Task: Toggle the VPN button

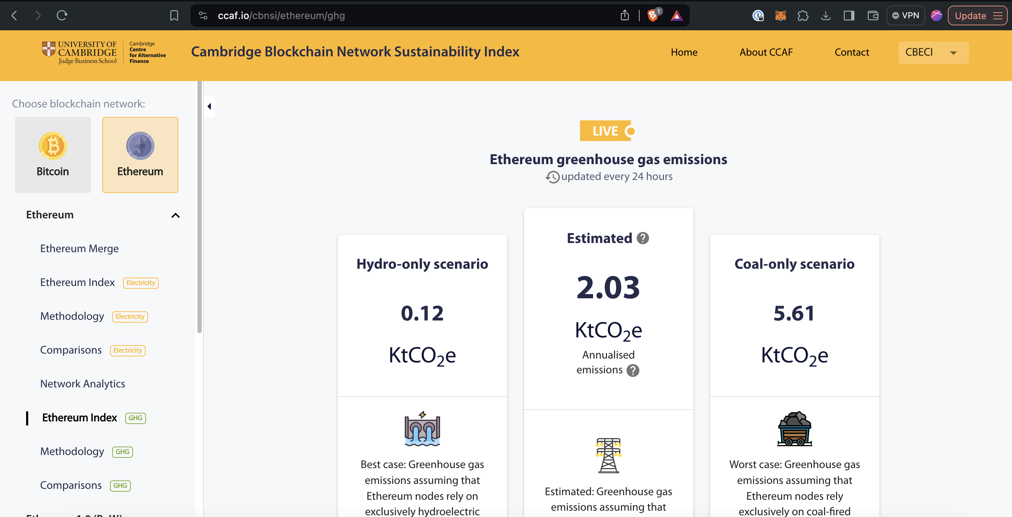Action: pos(906,16)
